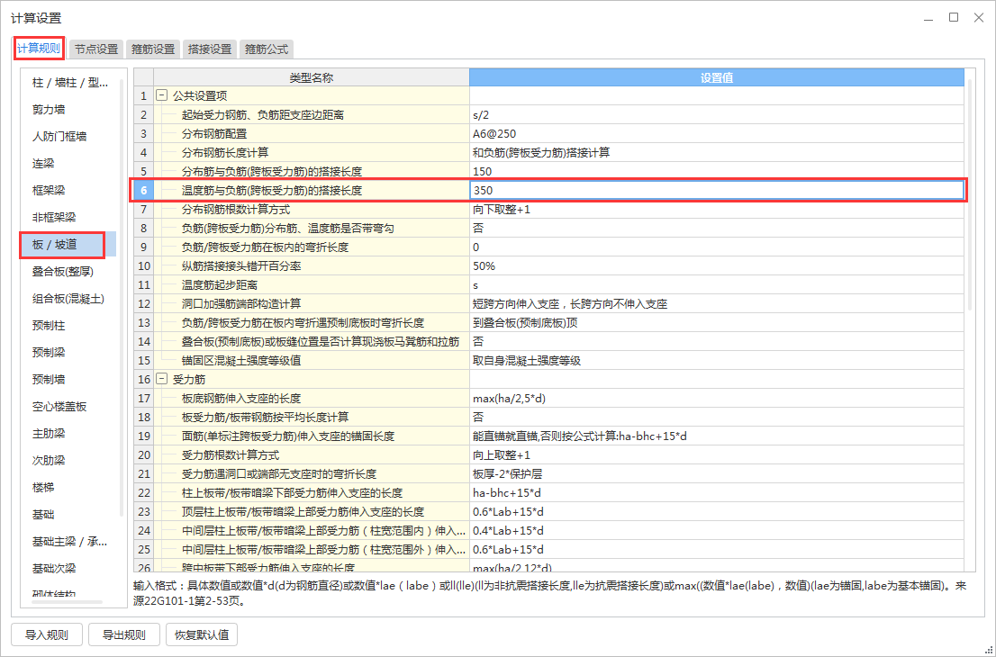996x657 pixels.
Task: Click the 短跨方向伸入支座 value in row 12
Action: point(717,303)
